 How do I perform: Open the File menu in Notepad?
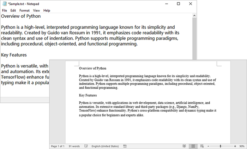pos(5,11)
